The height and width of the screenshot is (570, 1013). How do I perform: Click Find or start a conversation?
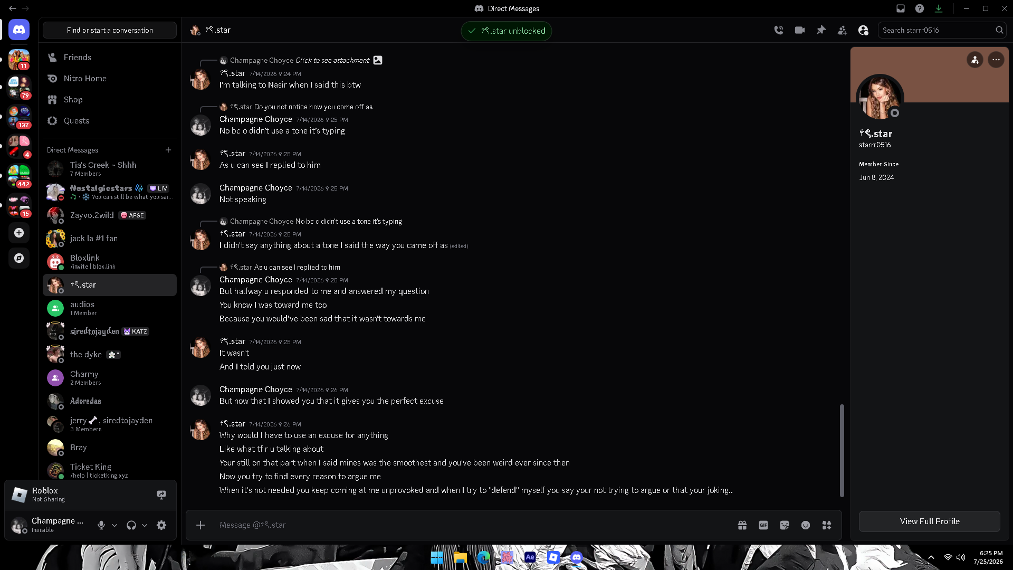tap(110, 30)
